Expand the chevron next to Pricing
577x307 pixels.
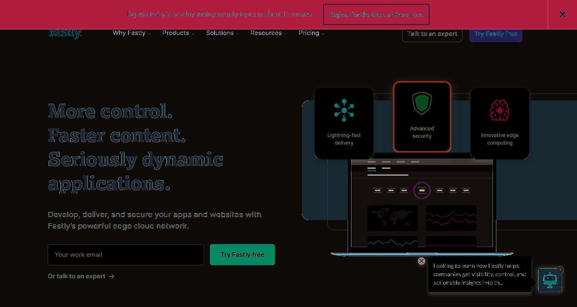(x=323, y=34)
